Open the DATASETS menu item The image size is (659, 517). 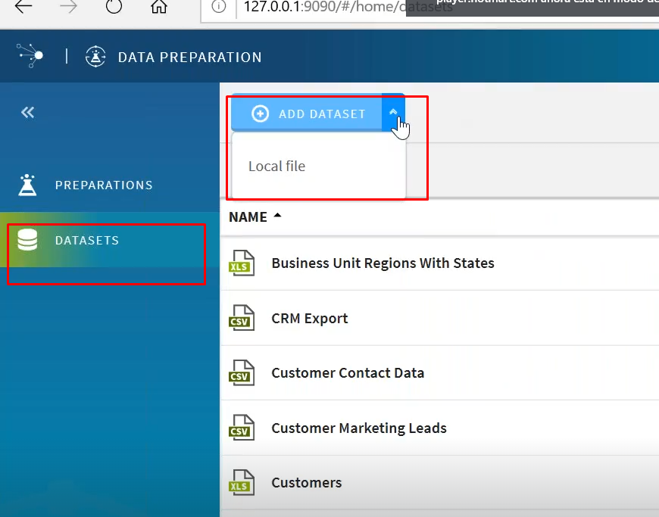pyautogui.click(x=87, y=240)
